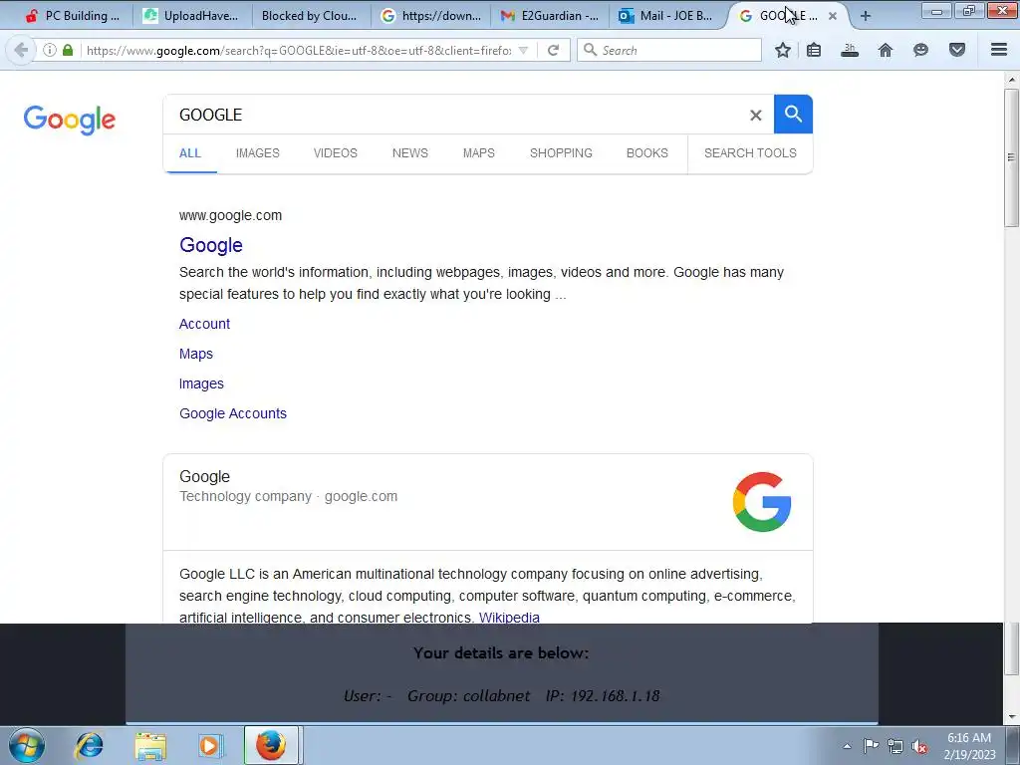
Task: Select the NEWS results tab
Action: (409, 153)
